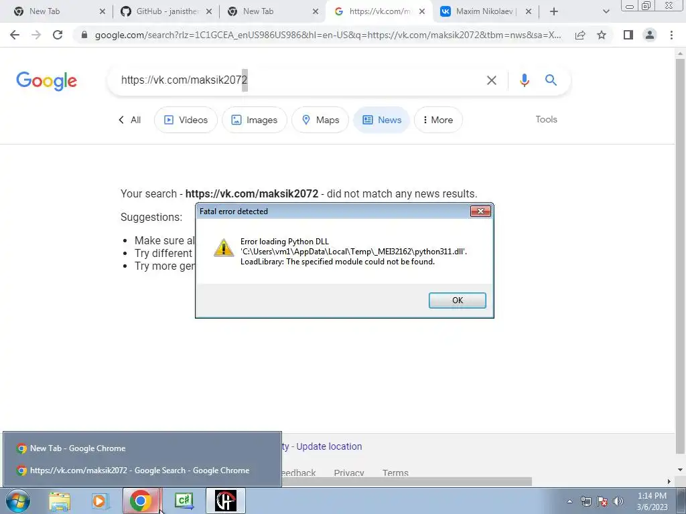This screenshot has height=514, width=686.
Task: Open the Chrome profile avatar
Action: pyautogui.click(x=650, y=35)
